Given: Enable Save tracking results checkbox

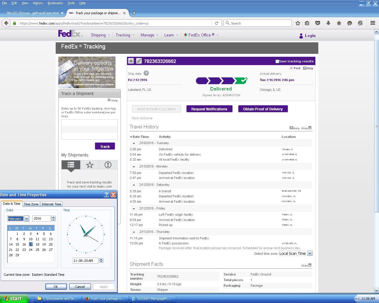Looking at the screenshot, I should click(x=277, y=61).
